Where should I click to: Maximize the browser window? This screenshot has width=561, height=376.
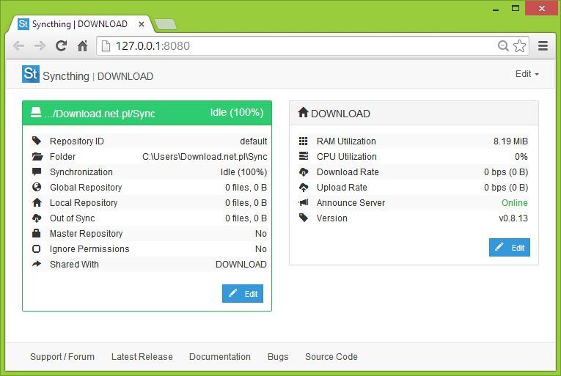point(516,8)
